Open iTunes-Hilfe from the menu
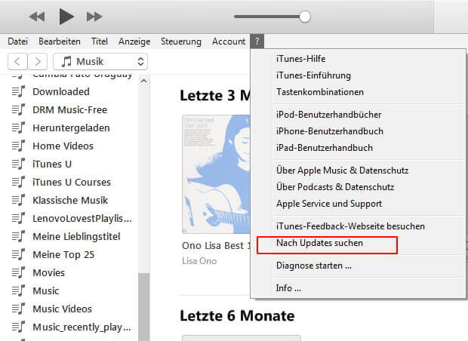This screenshot has height=341, width=468. click(x=300, y=59)
